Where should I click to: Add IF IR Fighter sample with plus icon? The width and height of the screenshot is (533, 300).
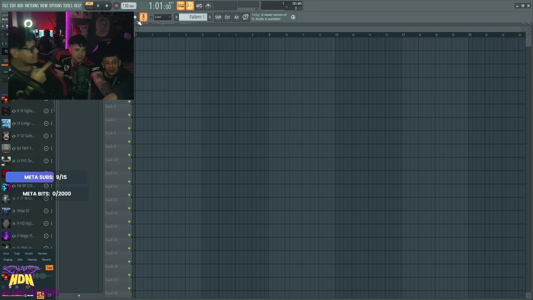click(x=46, y=111)
